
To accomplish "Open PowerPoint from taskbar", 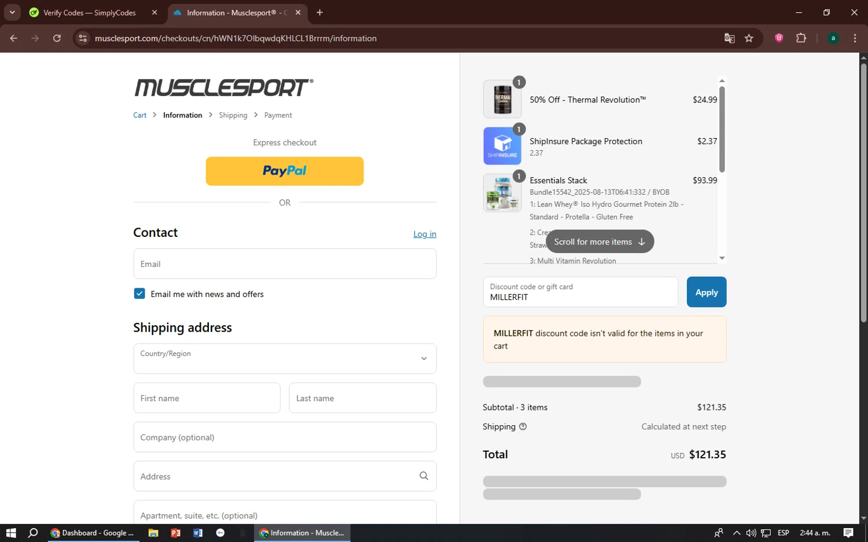I will [x=175, y=533].
